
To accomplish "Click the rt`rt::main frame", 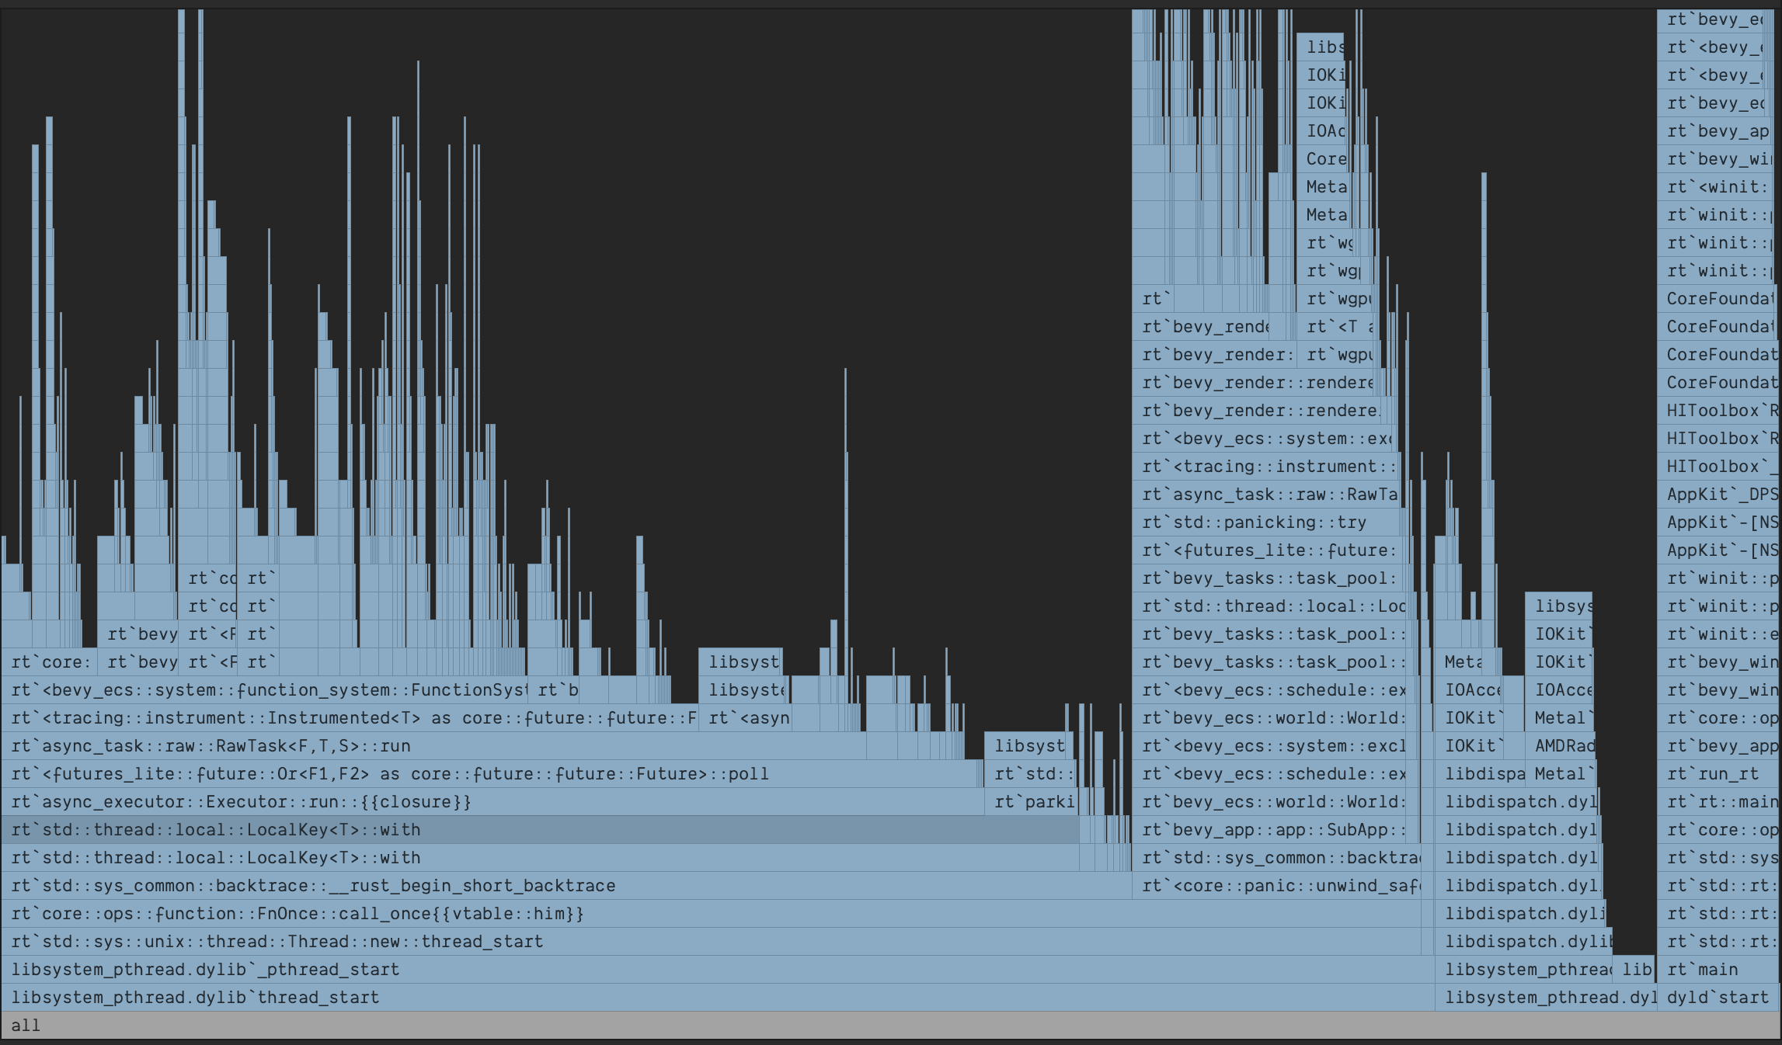I will (1715, 802).
